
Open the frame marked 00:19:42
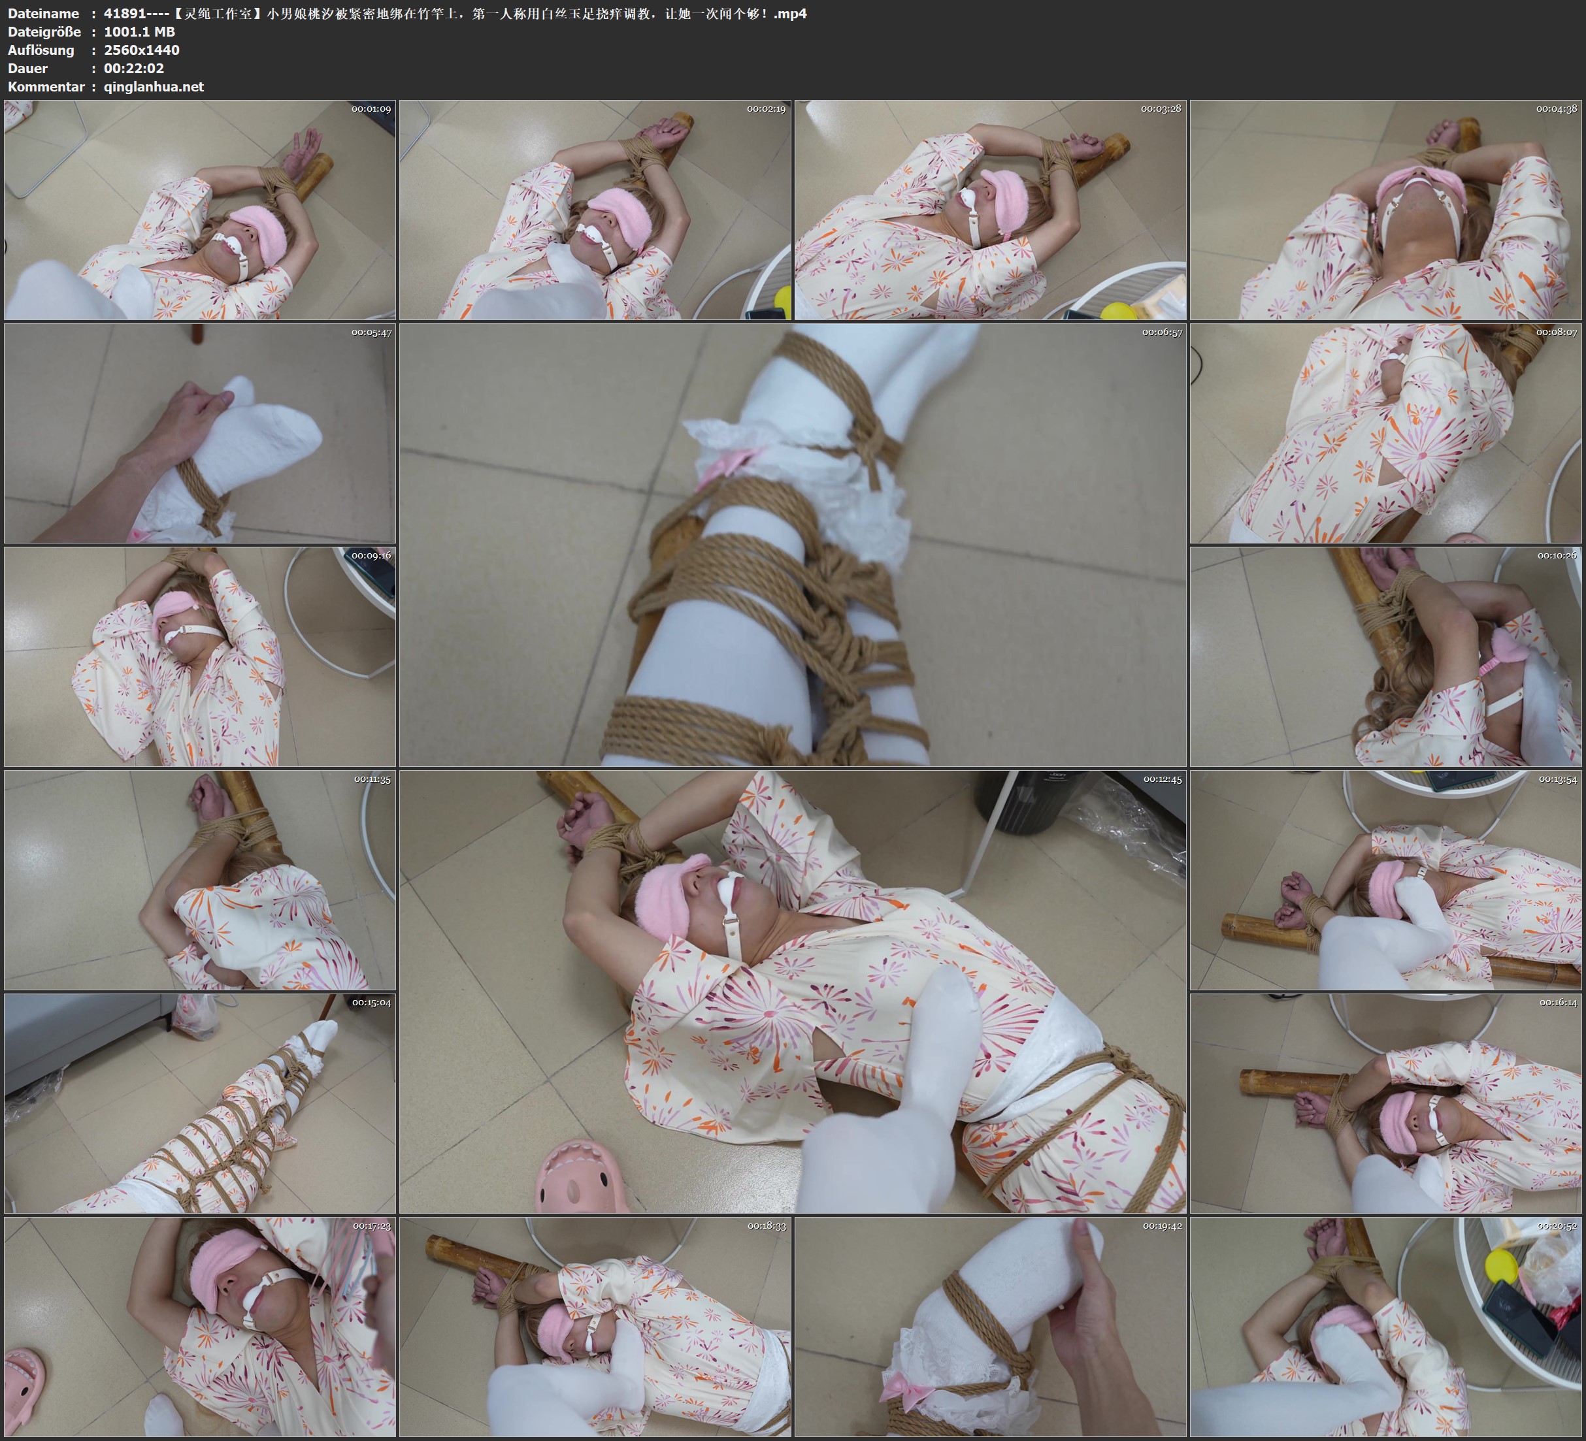tap(991, 1327)
